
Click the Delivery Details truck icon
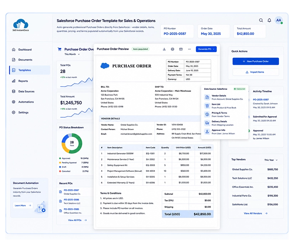[x=207, y=123]
